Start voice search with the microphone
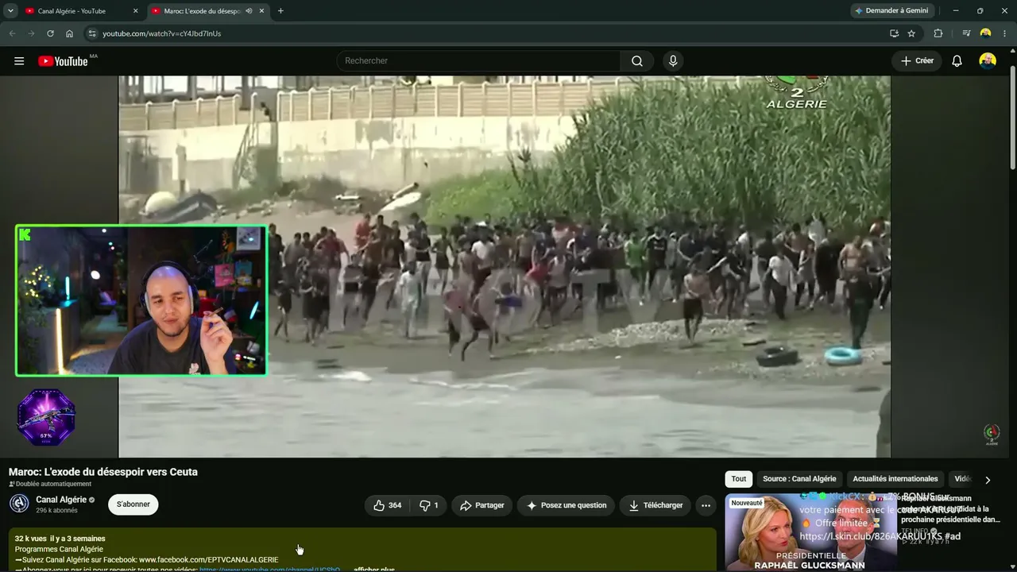This screenshot has width=1017, height=572. click(x=673, y=61)
